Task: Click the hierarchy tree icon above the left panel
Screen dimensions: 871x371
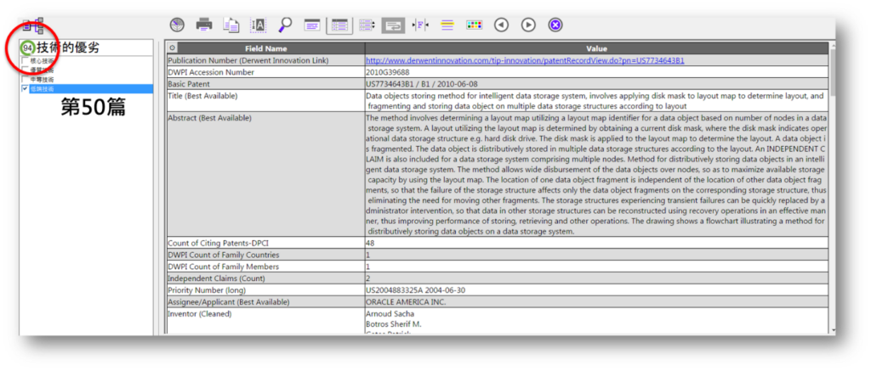Action: coord(34,26)
